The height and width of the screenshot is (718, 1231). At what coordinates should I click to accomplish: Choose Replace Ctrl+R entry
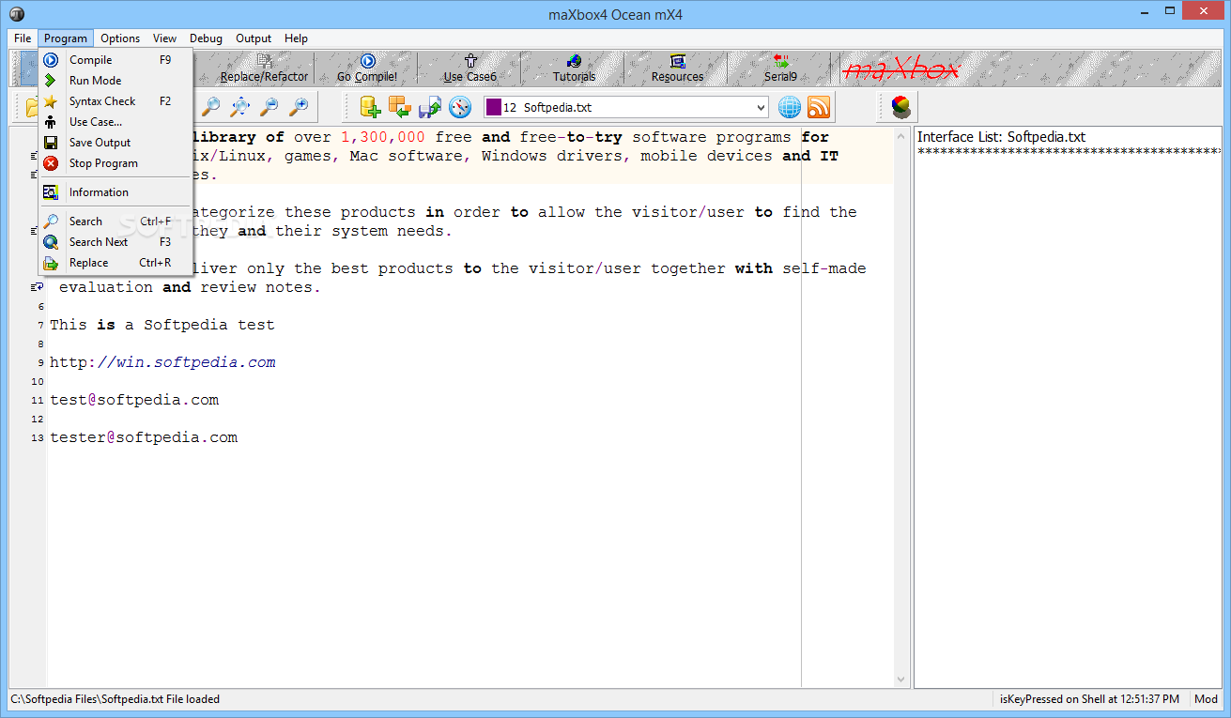pyautogui.click(x=115, y=263)
